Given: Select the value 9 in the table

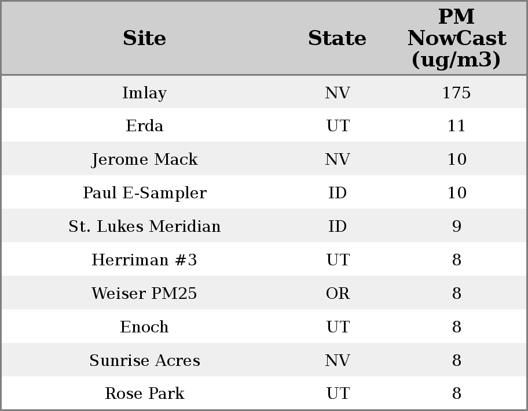Looking at the screenshot, I should click(456, 226).
